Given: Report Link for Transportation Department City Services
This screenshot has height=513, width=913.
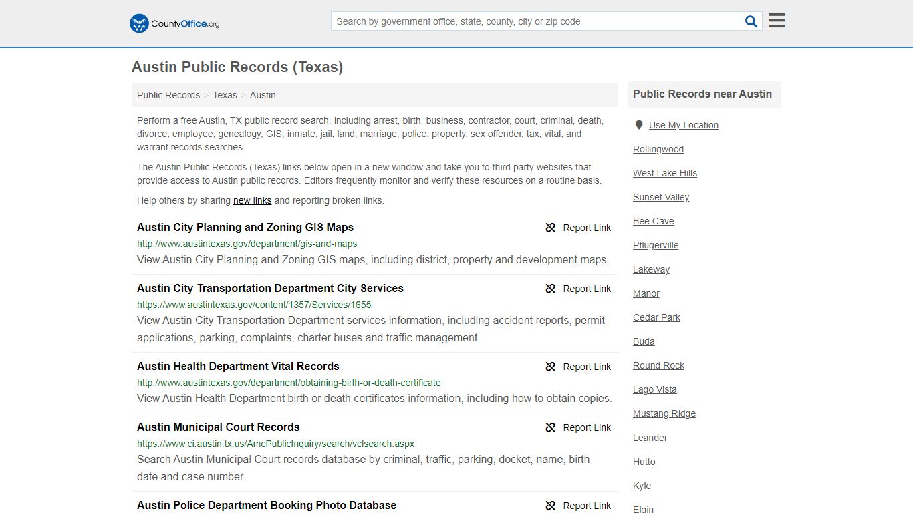Looking at the screenshot, I should (x=587, y=289).
